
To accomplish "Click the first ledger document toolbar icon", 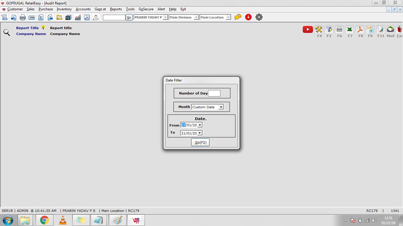I will click(4, 17).
